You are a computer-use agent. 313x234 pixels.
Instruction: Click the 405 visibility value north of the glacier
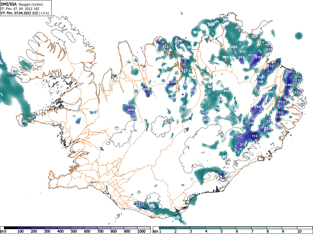(x=206, y=120)
